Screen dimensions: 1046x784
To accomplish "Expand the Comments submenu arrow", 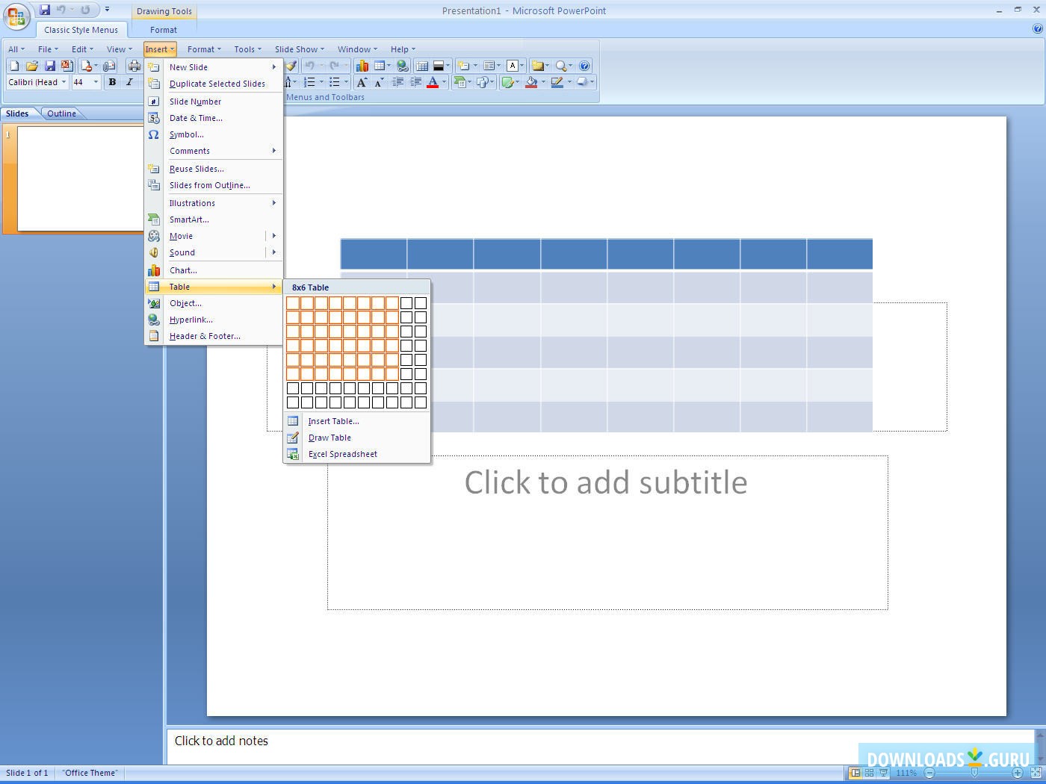I will [x=274, y=151].
